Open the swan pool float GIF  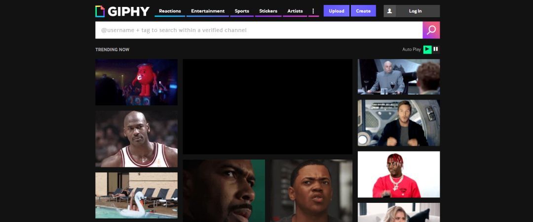point(136,195)
